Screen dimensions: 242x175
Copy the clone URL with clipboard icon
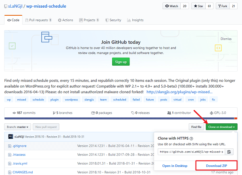click(x=229, y=152)
